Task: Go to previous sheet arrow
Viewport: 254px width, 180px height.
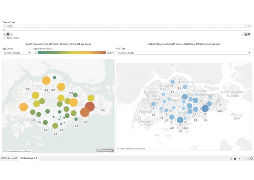Action: coord(239,159)
